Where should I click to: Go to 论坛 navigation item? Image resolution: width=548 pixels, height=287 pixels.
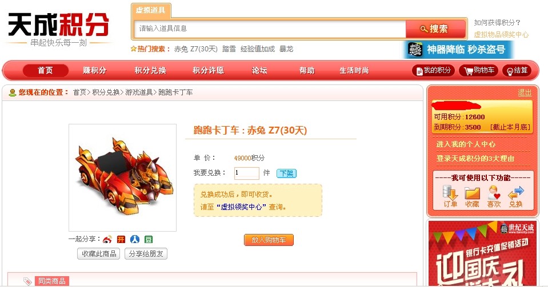point(259,71)
